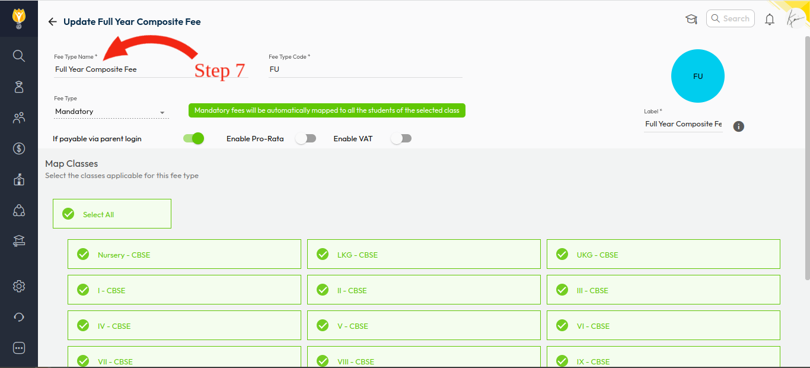The height and width of the screenshot is (368, 810).
Task: Click the cyan FU color circle
Action: tap(697, 76)
